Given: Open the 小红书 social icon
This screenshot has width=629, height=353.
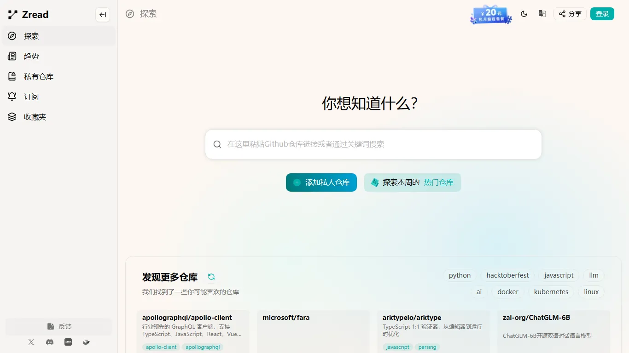Looking at the screenshot, I should [68, 342].
